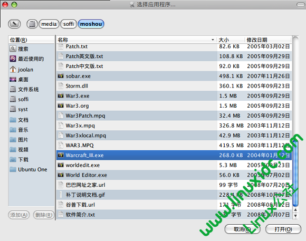Select War3.exe executable icon
This screenshot has width=306, height=241.
coord(61,96)
